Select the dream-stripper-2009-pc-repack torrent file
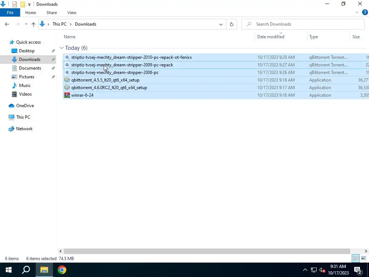 point(122,65)
